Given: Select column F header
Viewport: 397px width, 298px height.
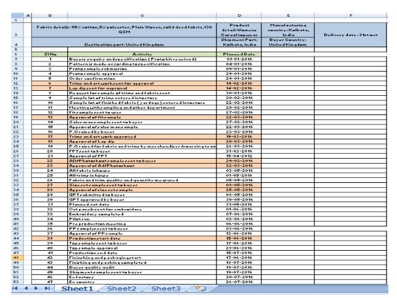Looking at the screenshot, I should coord(351,16).
